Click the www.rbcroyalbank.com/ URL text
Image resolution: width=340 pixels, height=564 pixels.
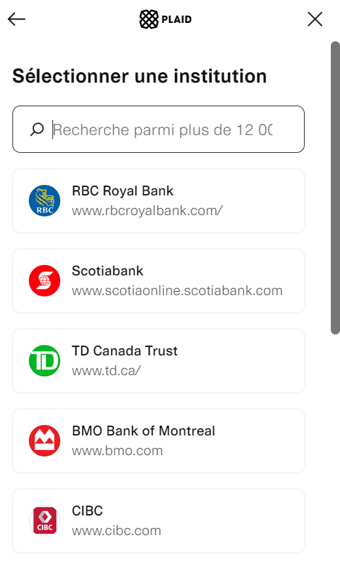tap(147, 211)
